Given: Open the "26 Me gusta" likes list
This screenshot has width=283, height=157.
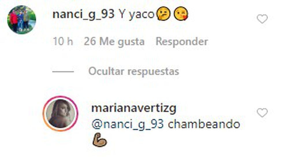Looking at the screenshot, I should pyautogui.click(x=114, y=42).
